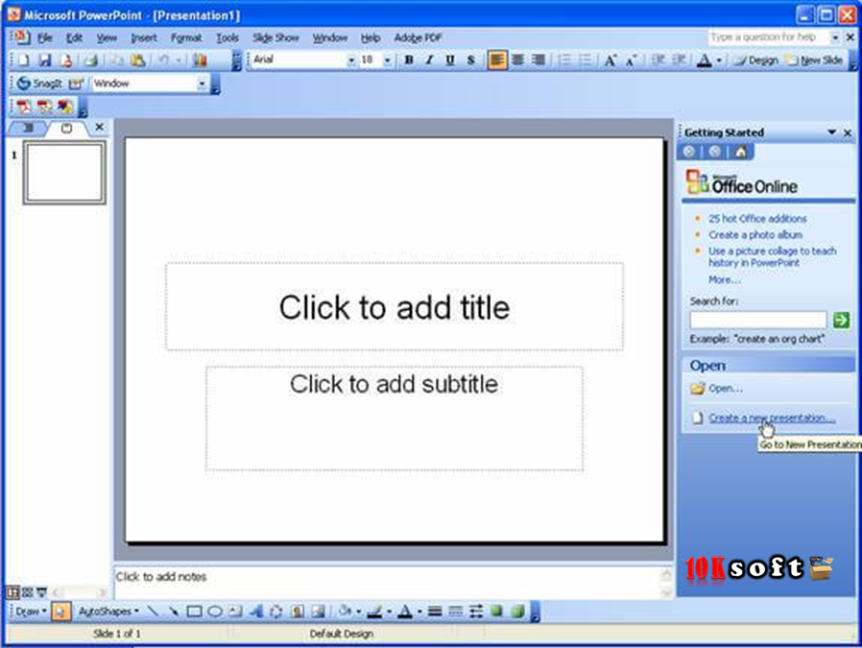
Task: Select the Line tool in Draw toolbar
Action: coord(153,612)
